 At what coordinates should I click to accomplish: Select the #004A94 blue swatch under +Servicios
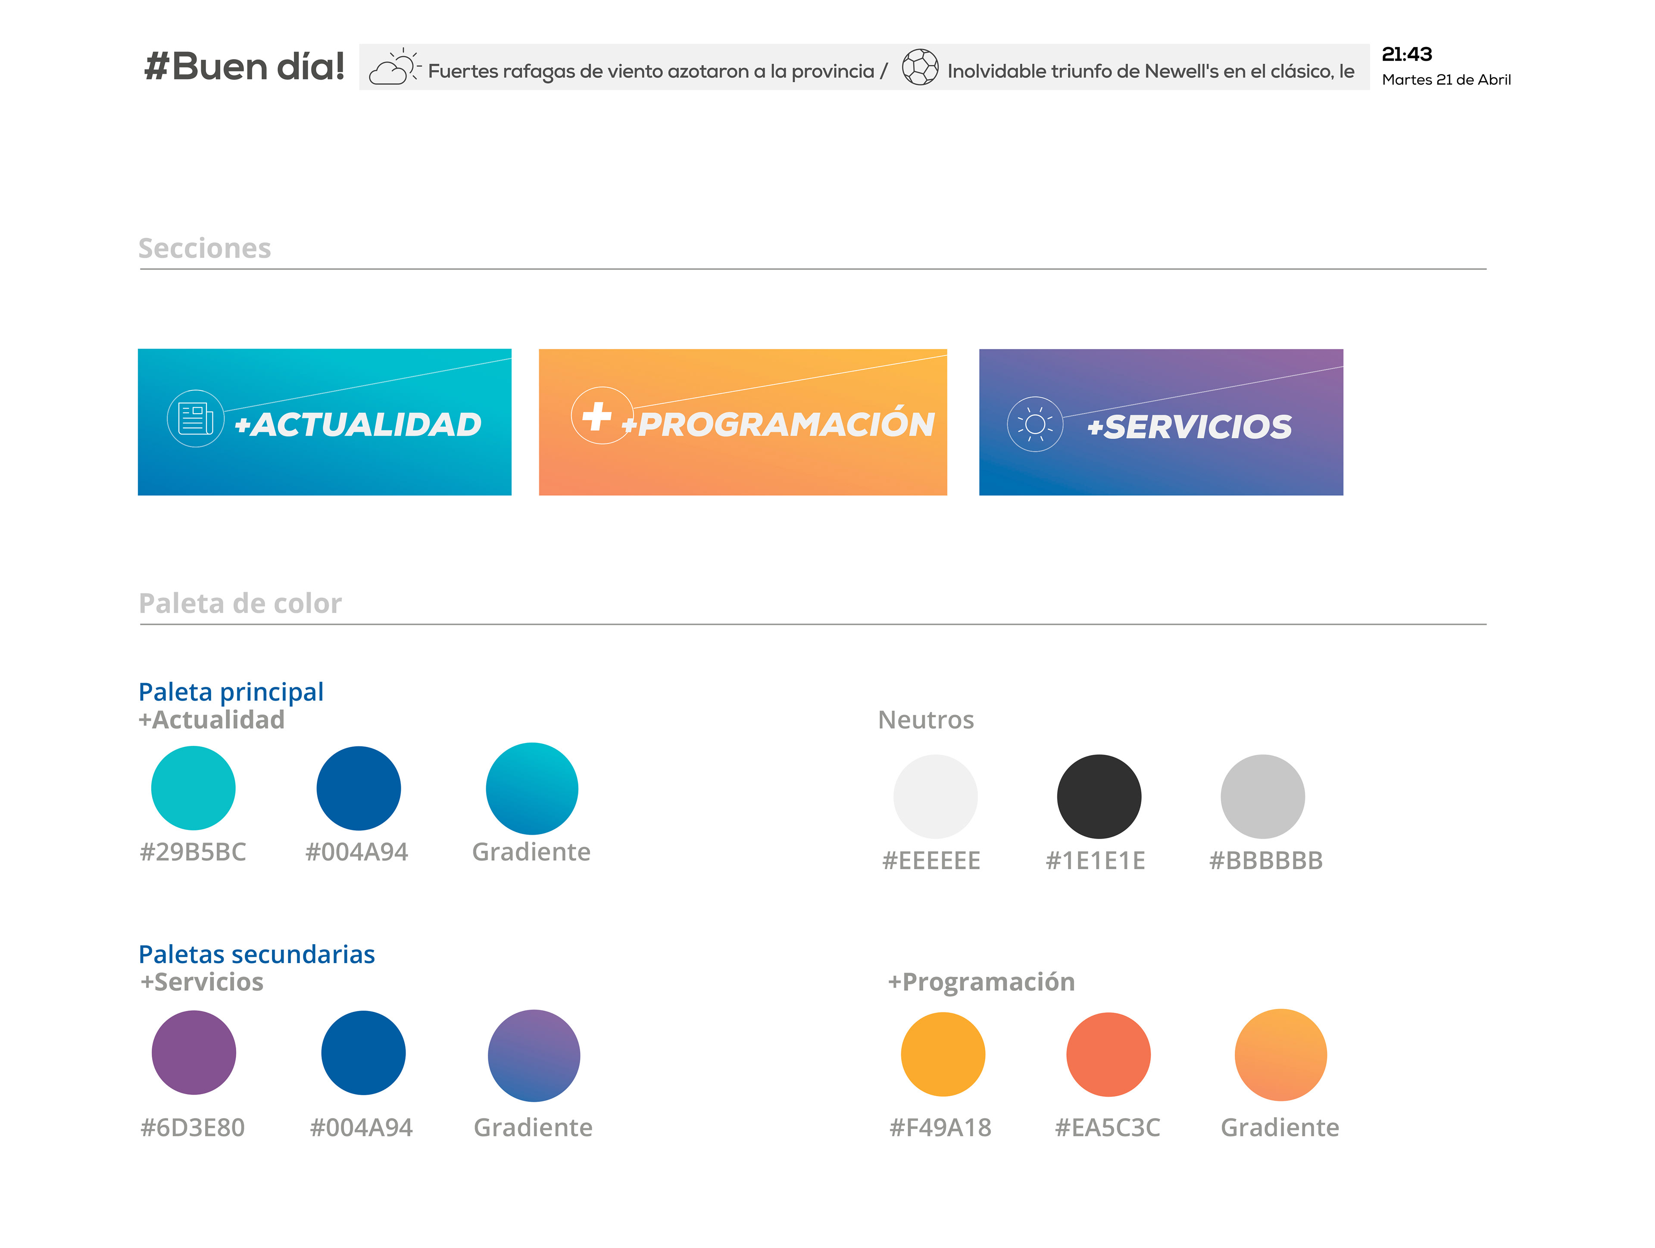point(364,1053)
